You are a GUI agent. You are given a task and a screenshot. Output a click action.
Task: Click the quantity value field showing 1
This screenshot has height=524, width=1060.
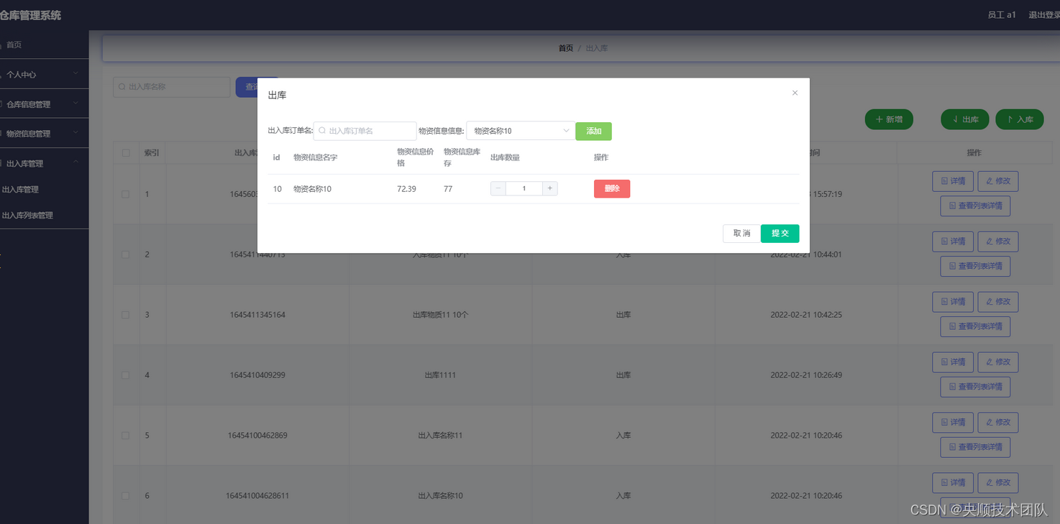(524, 188)
